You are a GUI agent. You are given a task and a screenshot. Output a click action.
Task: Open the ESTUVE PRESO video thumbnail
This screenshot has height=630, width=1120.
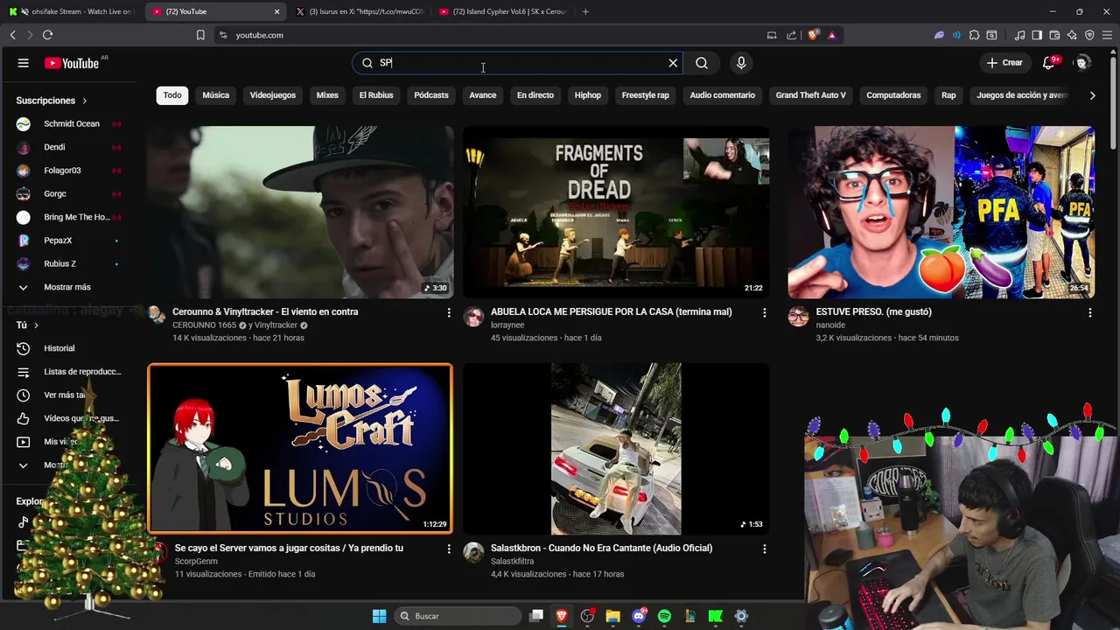point(941,212)
